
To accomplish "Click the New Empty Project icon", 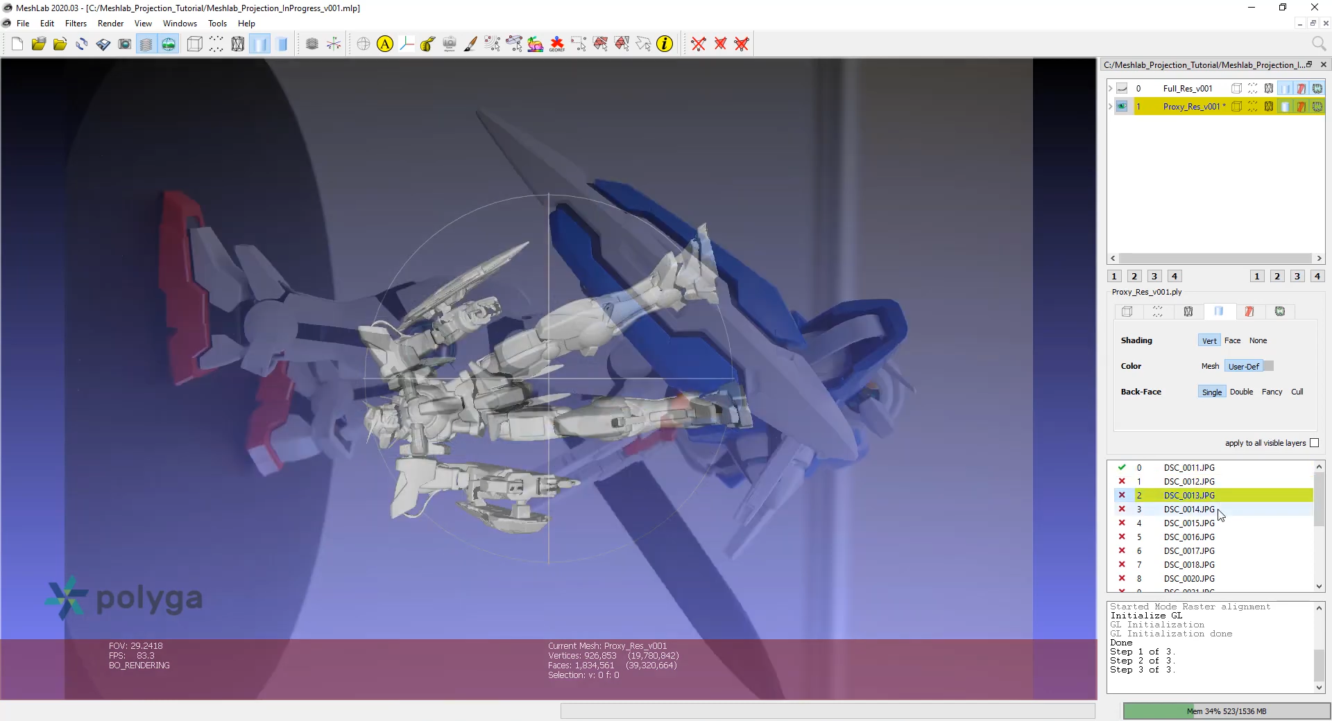I will (x=17, y=44).
